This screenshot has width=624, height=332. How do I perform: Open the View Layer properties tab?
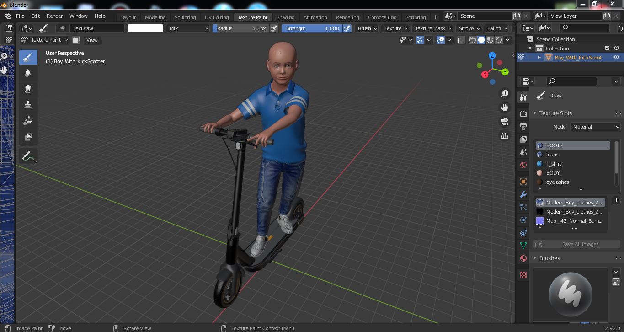(x=523, y=139)
